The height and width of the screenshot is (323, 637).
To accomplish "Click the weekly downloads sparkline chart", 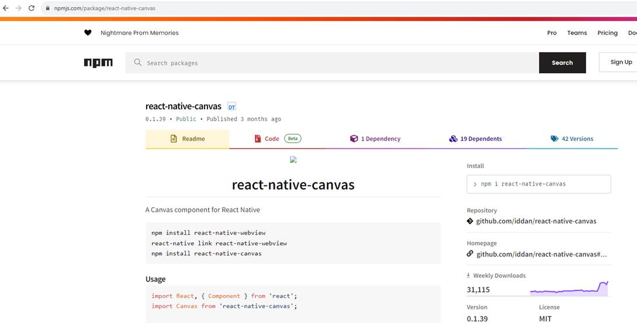I will 569,288.
